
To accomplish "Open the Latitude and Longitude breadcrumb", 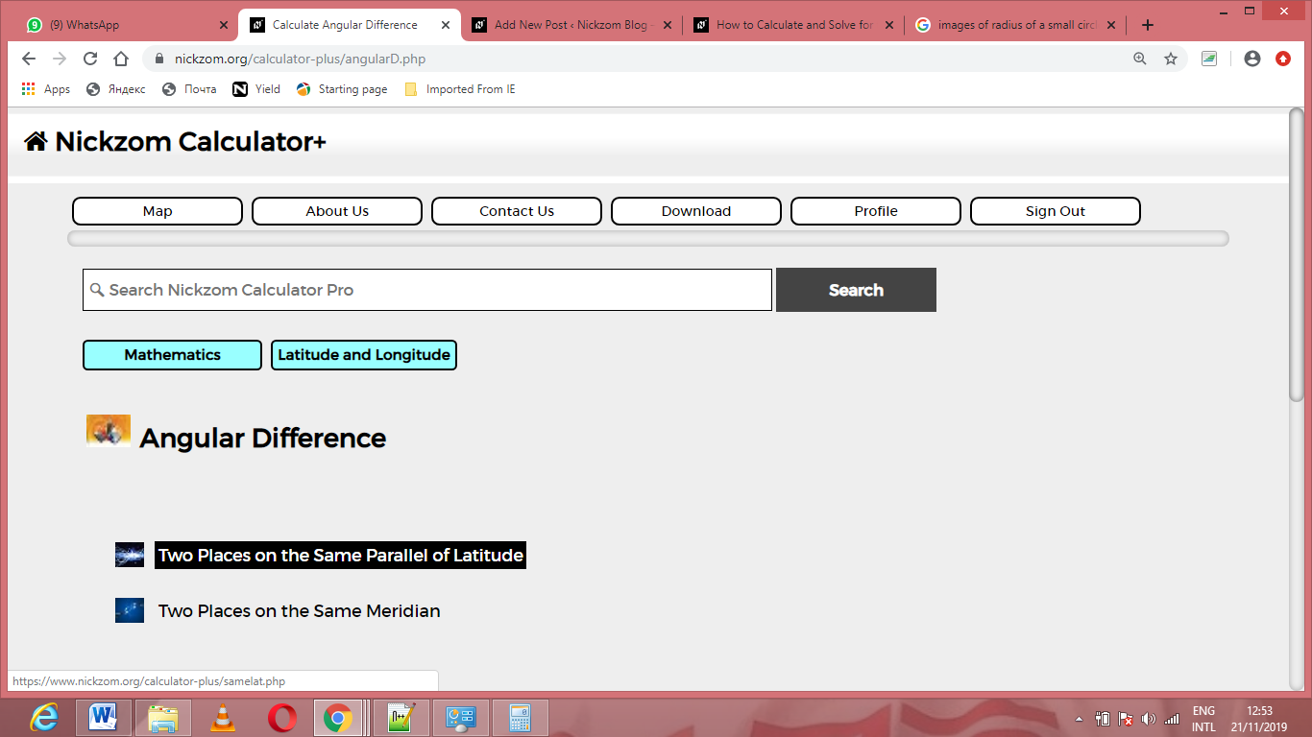I will (x=364, y=355).
